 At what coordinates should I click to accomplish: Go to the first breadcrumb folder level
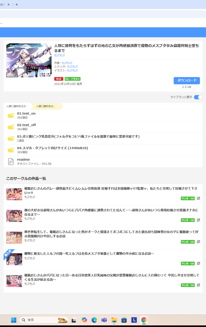[17, 106]
